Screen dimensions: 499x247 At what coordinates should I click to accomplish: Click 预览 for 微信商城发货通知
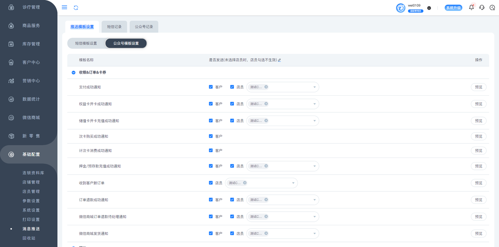pos(479,233)
